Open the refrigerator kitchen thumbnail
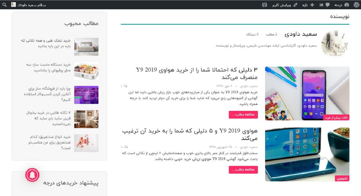Screen dimensions: 361x196 click(x=86, y=119)
